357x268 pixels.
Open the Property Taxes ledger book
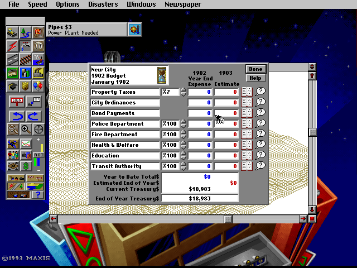[247, 92]
